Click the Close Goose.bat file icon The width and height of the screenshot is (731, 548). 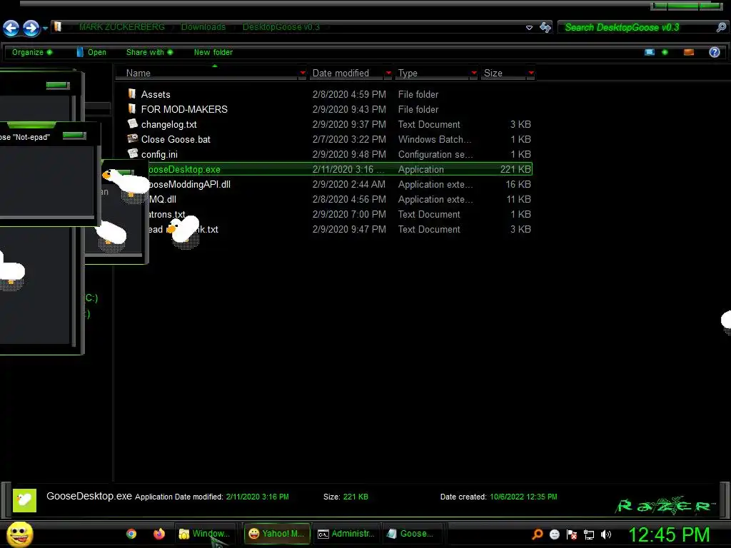(x=132, y=138)
